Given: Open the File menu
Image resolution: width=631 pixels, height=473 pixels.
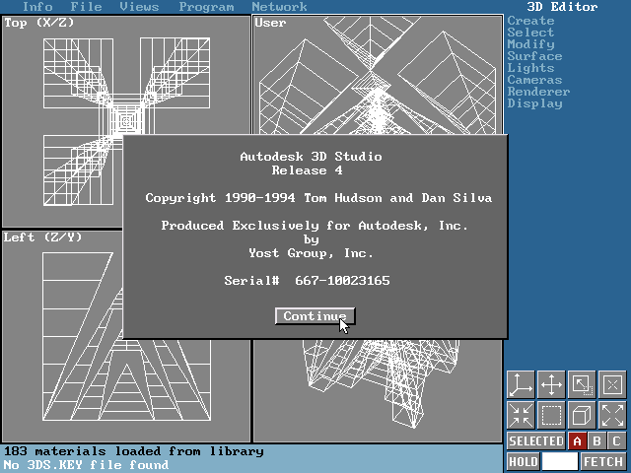Looking at the screenshot, I should coord(86,7).
